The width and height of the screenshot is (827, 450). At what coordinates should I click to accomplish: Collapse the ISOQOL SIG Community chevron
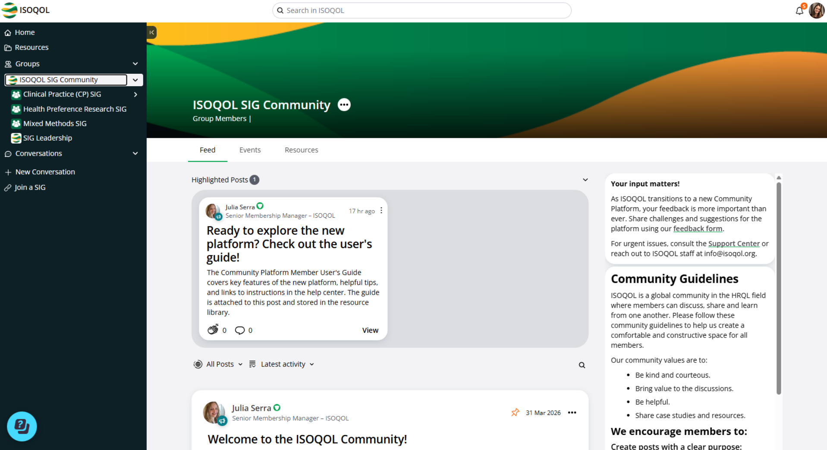click(x=135, y=80)
